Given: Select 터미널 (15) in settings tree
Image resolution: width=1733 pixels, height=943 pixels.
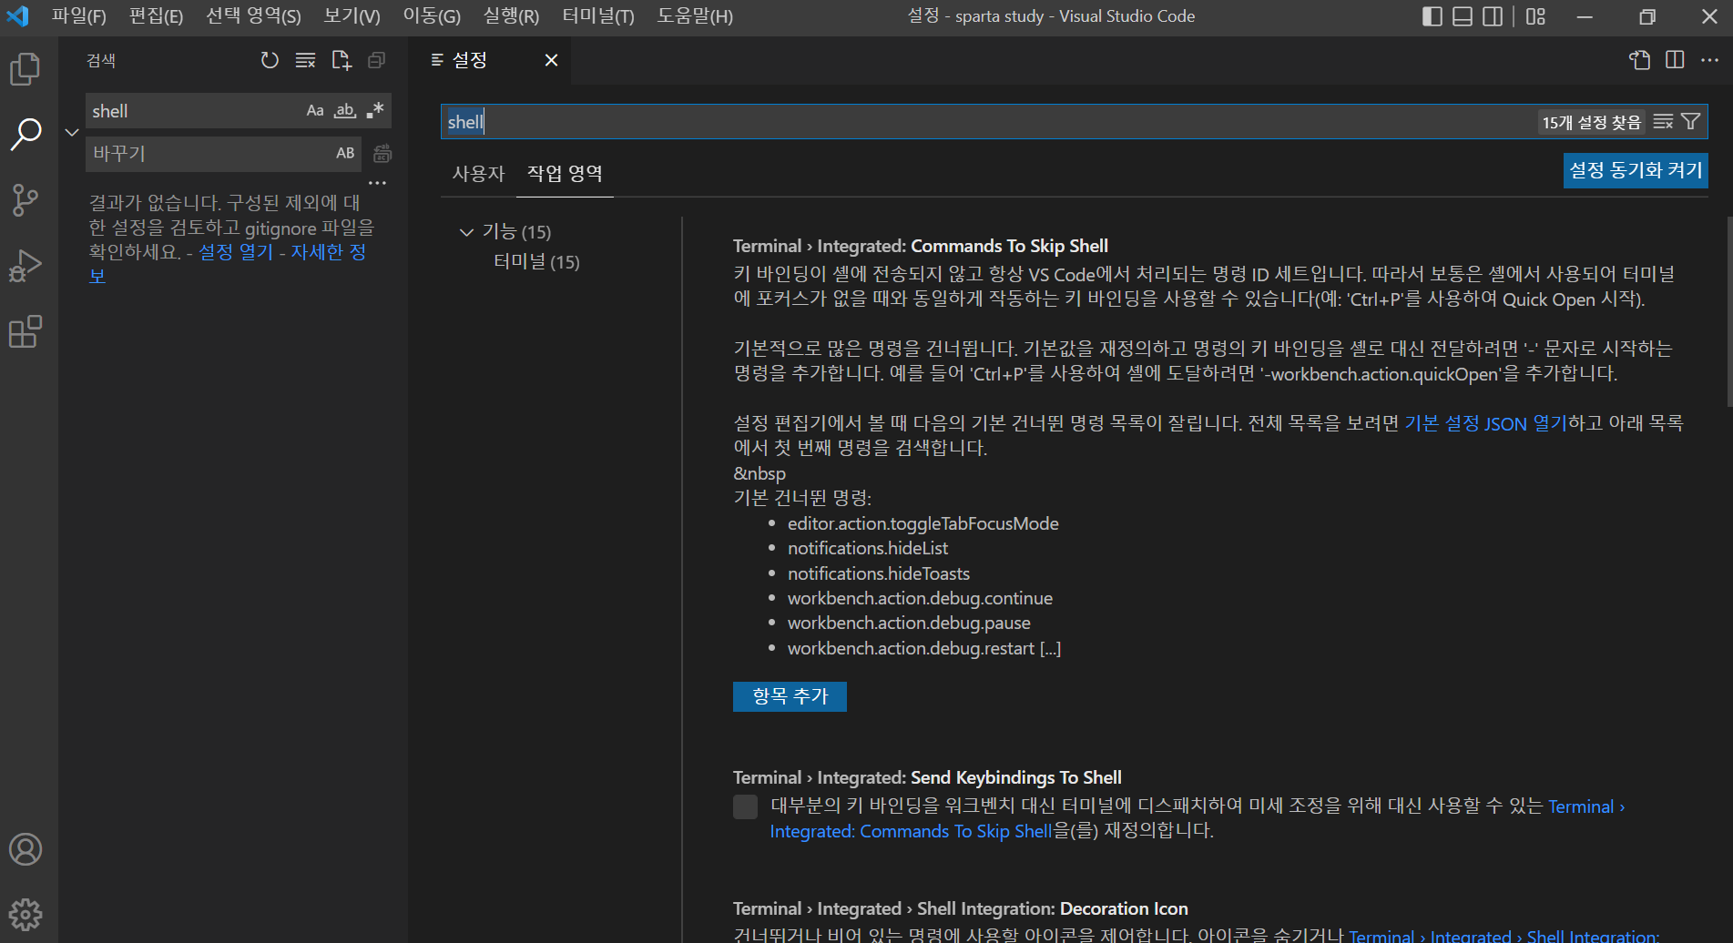Looking at the screenshot, I should [536, 262].
